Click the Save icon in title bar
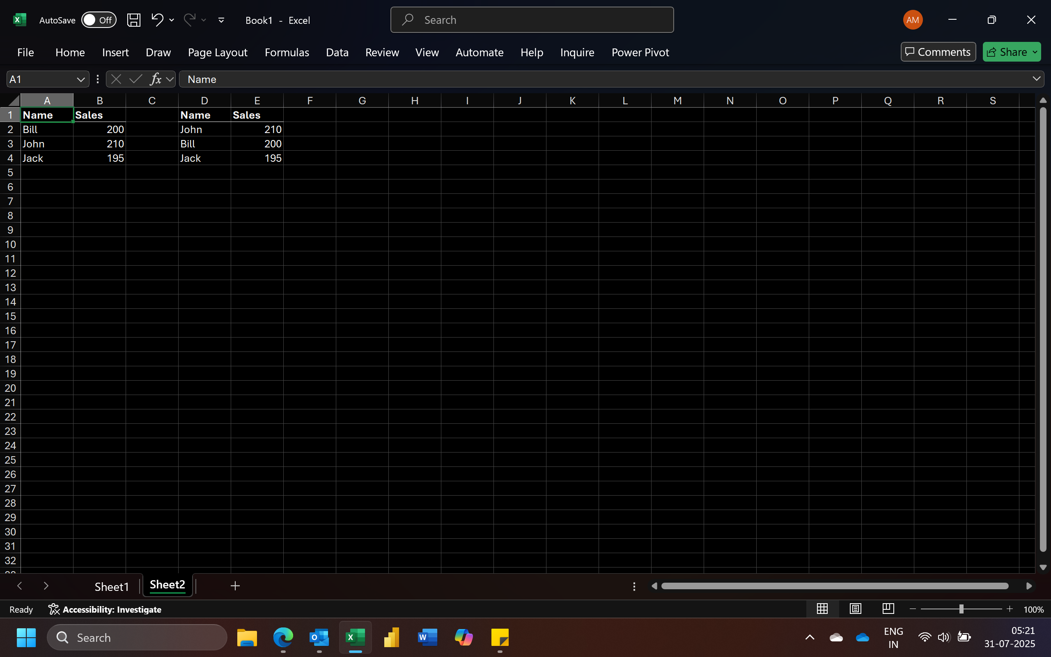 [x=134, y=20]
